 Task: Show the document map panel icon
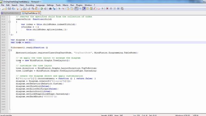point(91,9)
